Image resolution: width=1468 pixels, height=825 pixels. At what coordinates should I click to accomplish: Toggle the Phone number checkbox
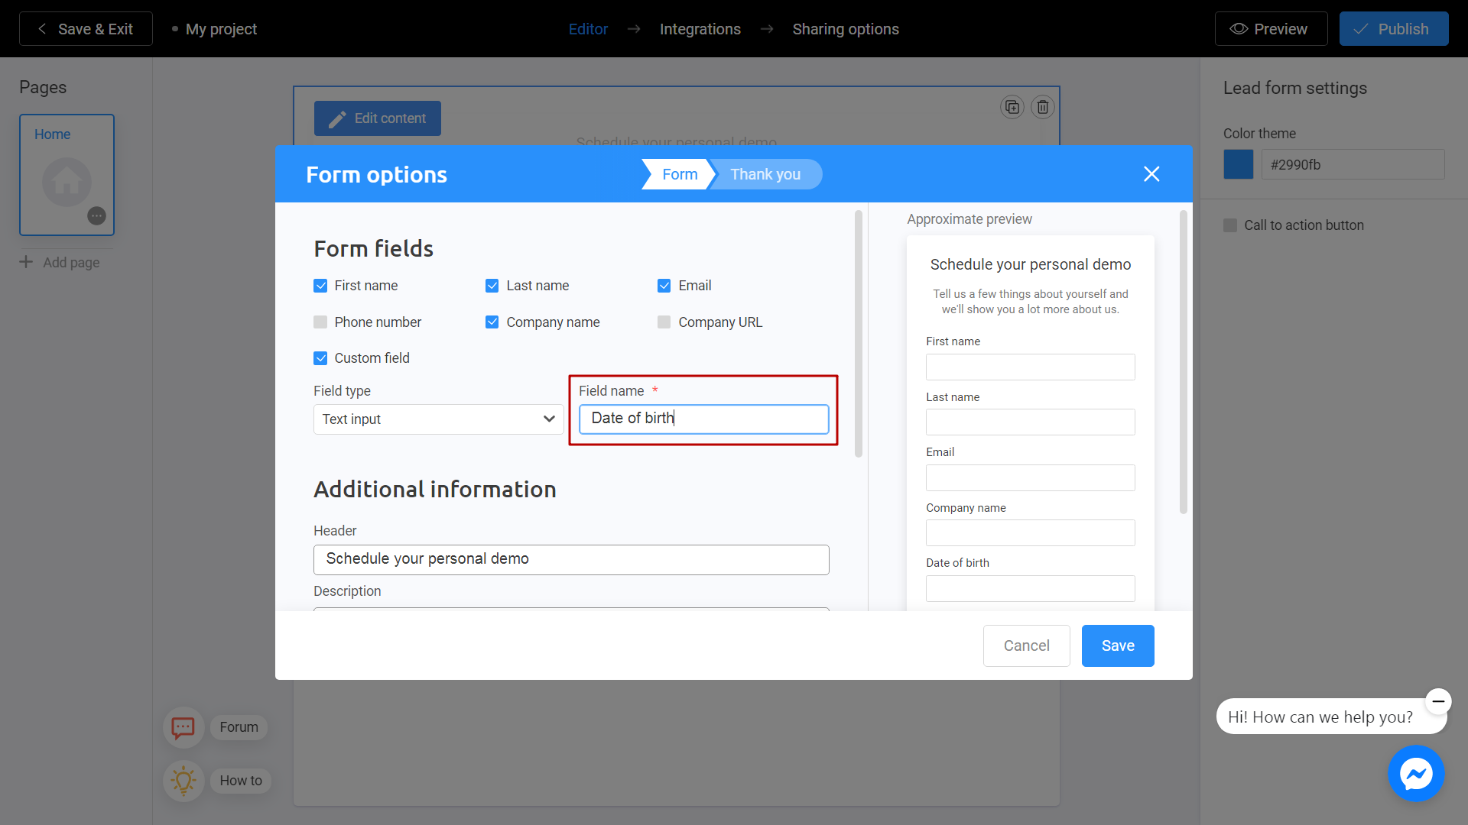coord(320,322)
